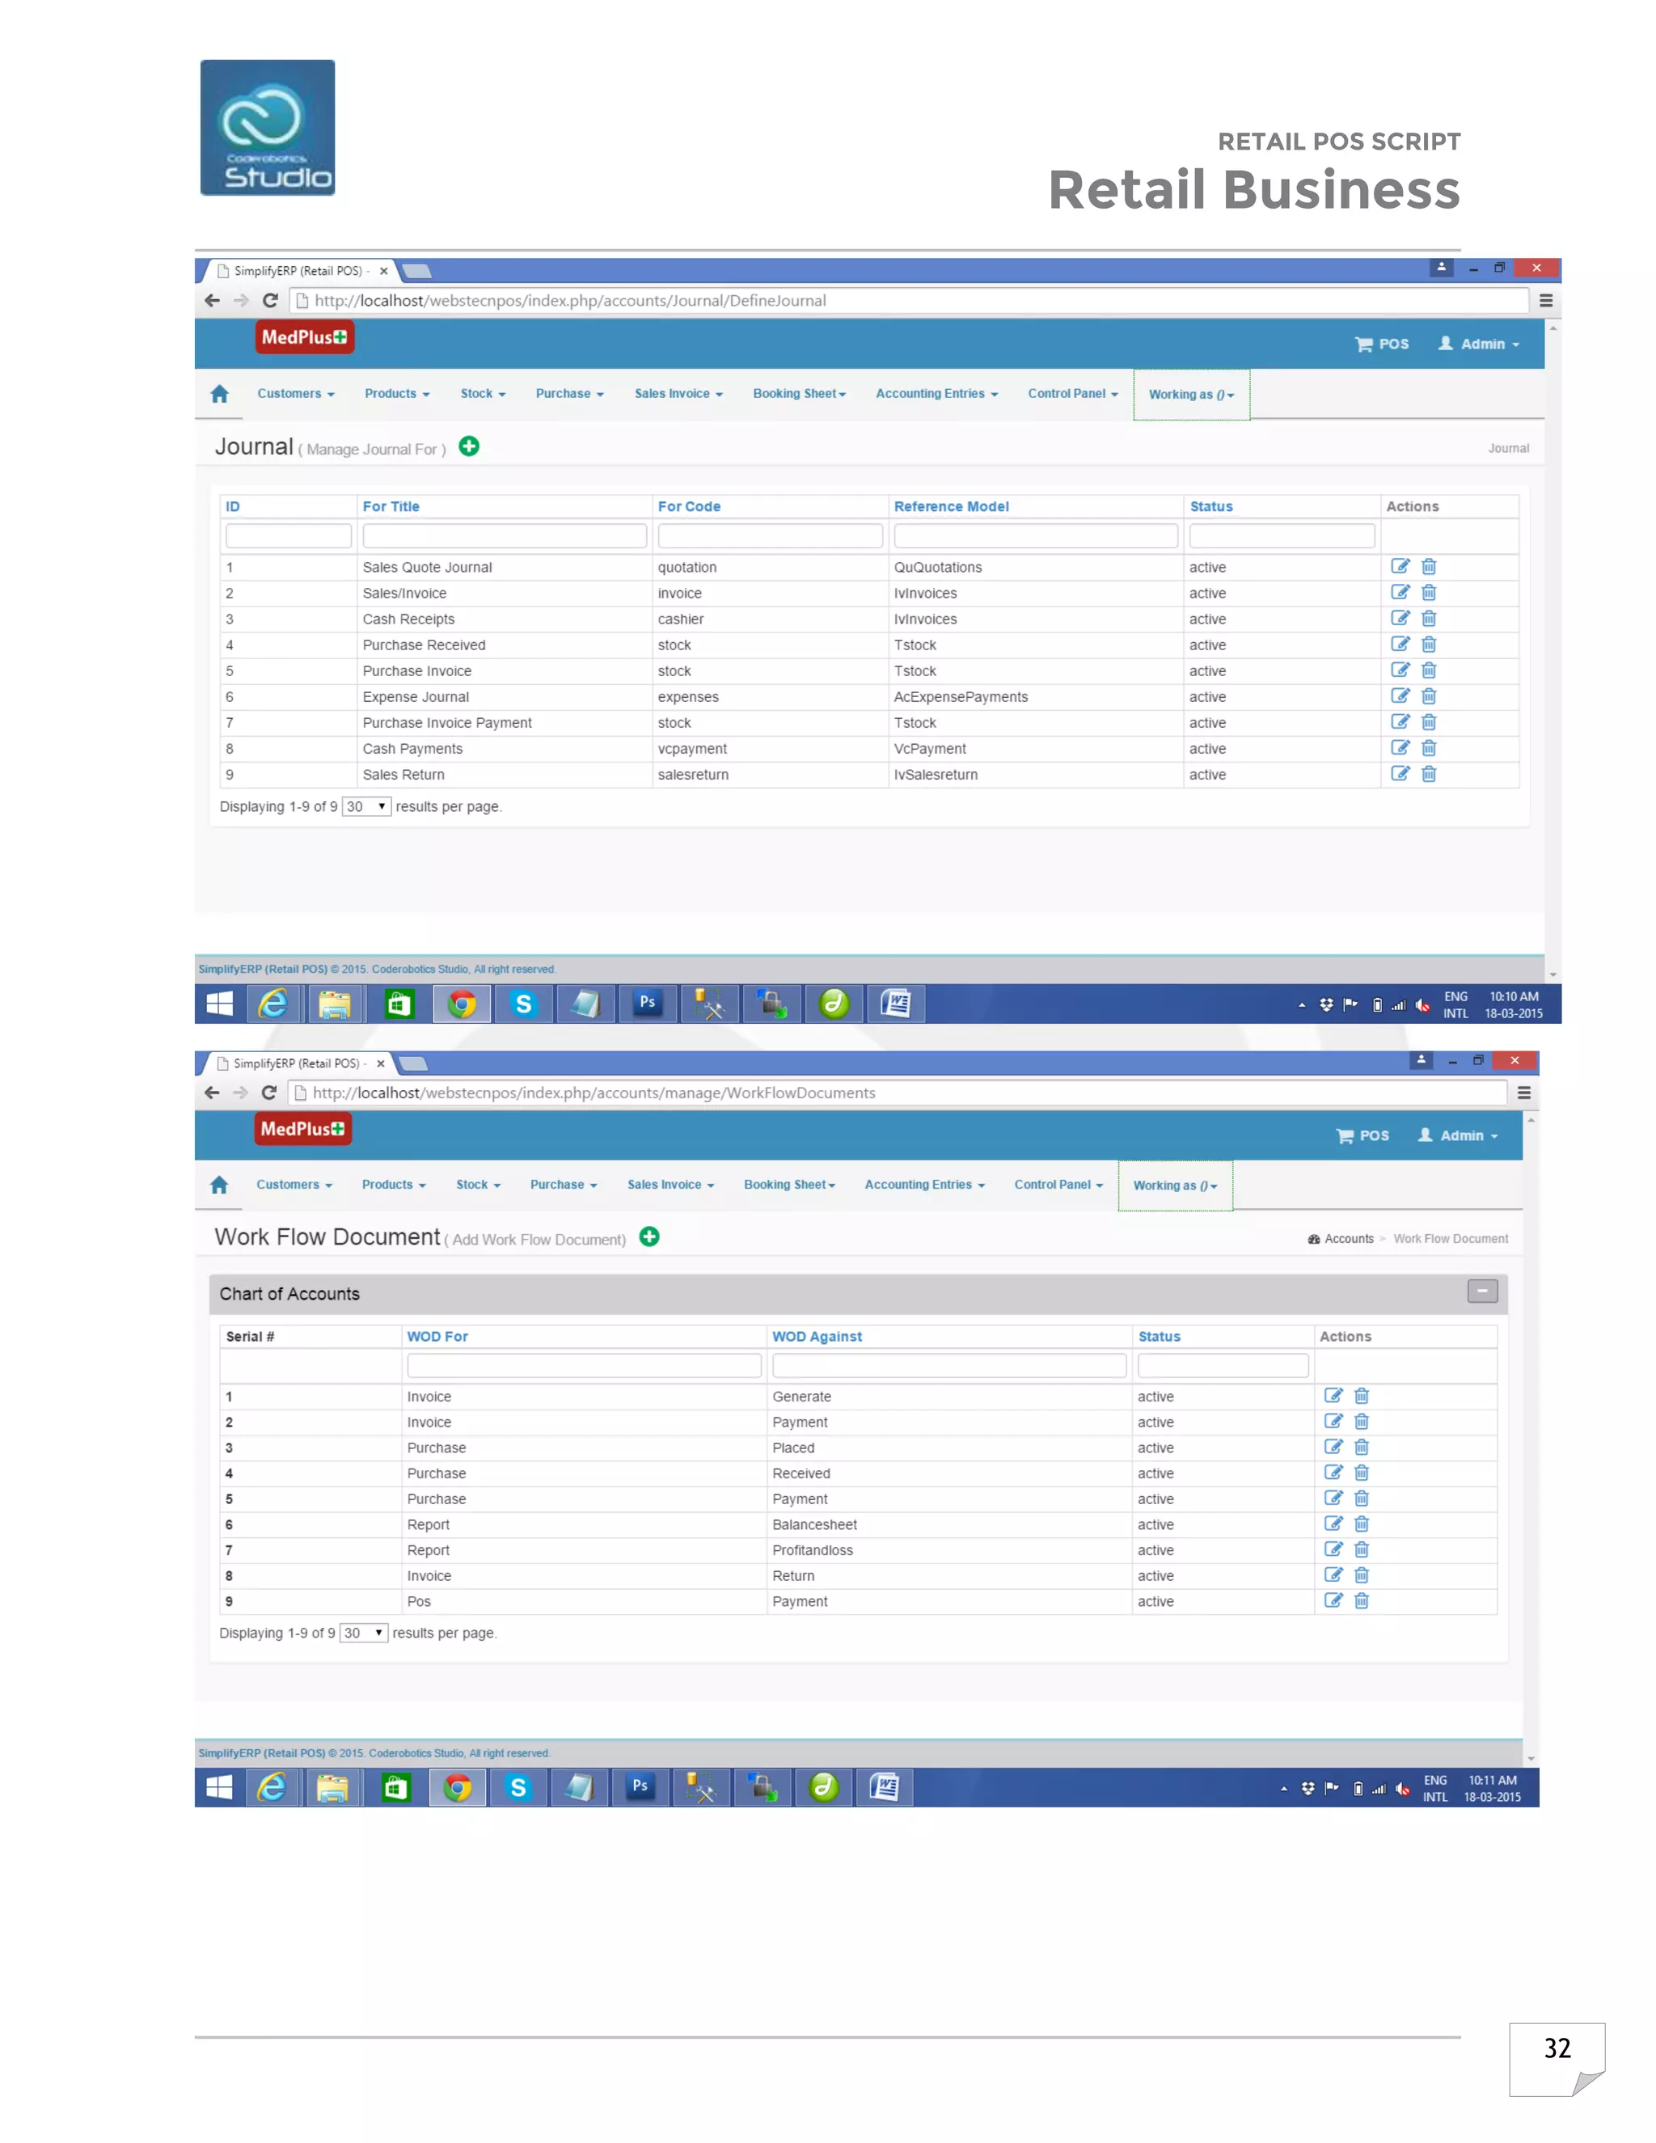The width and height of the screenshot is (1656, 2143).
Task: Delete the Invoice Generate workflow row
Action: [1362, 1395]
